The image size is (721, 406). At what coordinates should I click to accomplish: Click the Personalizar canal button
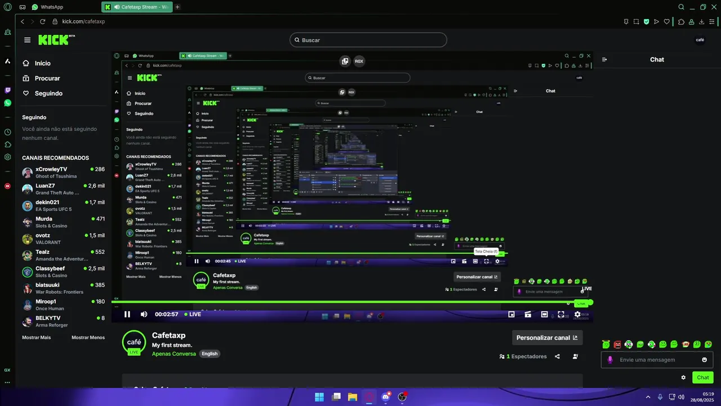(547, 338)
